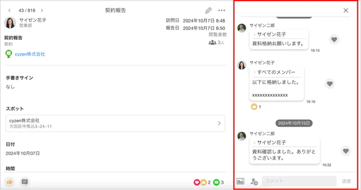Close the comments panel with the X
The width and height of the screenshot is (361, 190).
pos(346,10)
